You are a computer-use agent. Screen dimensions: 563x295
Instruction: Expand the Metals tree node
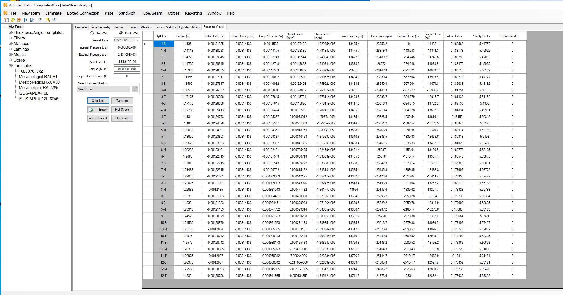tap(10, 55)
